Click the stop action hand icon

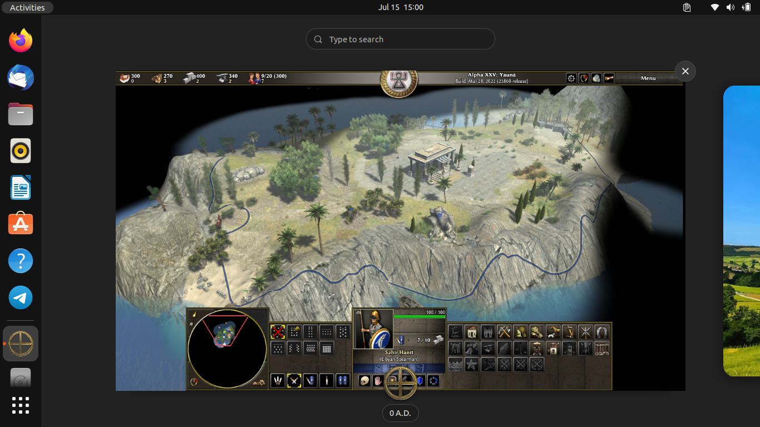tap(378, 381)
